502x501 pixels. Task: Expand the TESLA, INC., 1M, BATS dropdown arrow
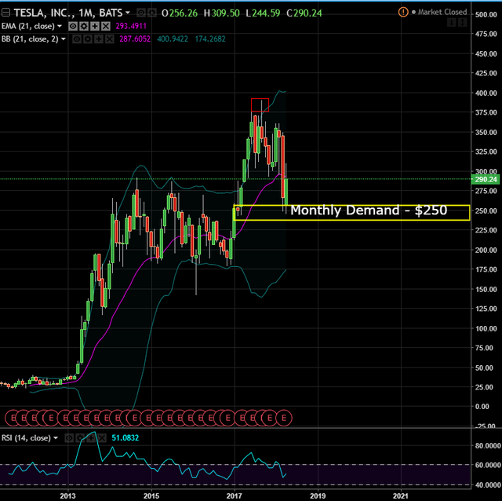[127, 13]
